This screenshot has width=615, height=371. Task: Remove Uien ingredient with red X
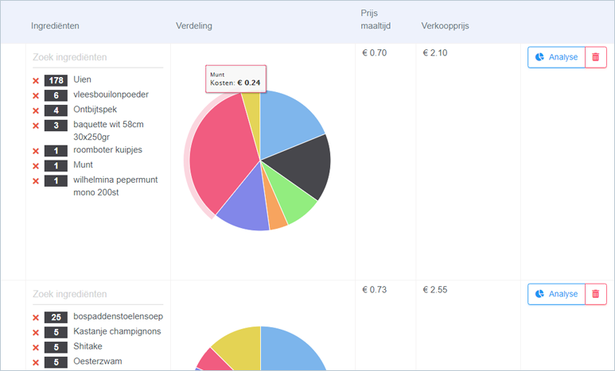pyautogui.click(x=35, y=81)
